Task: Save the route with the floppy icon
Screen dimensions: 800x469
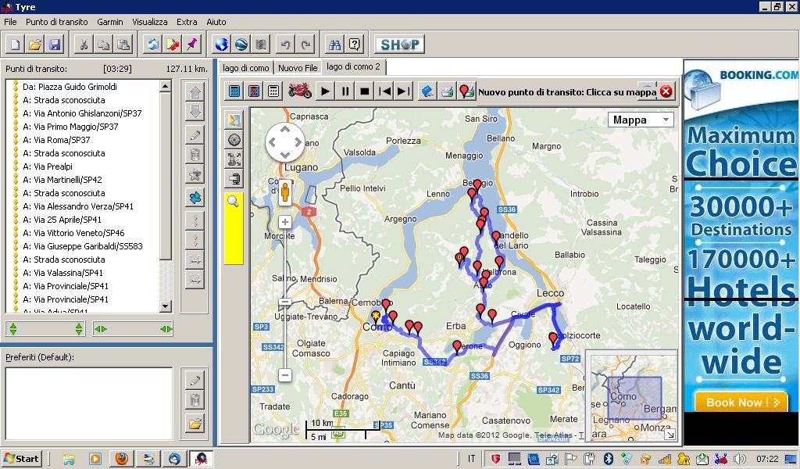Action: 55,45
